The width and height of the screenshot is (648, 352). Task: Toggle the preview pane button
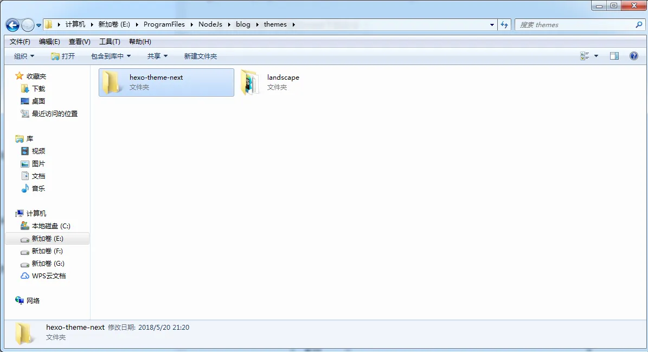(x=614, y=56)
